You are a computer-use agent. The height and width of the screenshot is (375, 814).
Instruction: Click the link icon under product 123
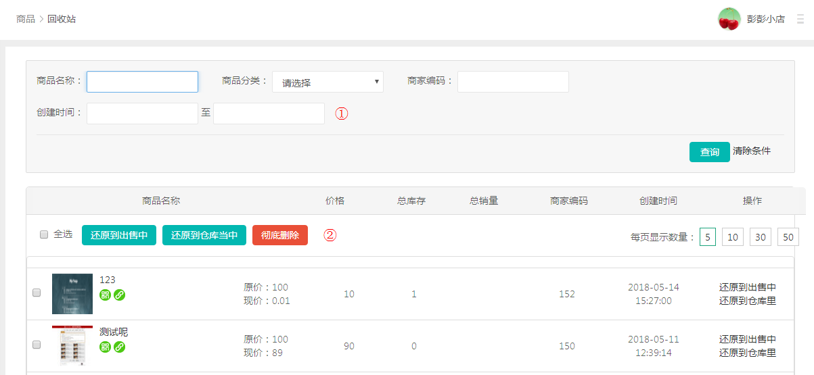click(x=119, y=295)
